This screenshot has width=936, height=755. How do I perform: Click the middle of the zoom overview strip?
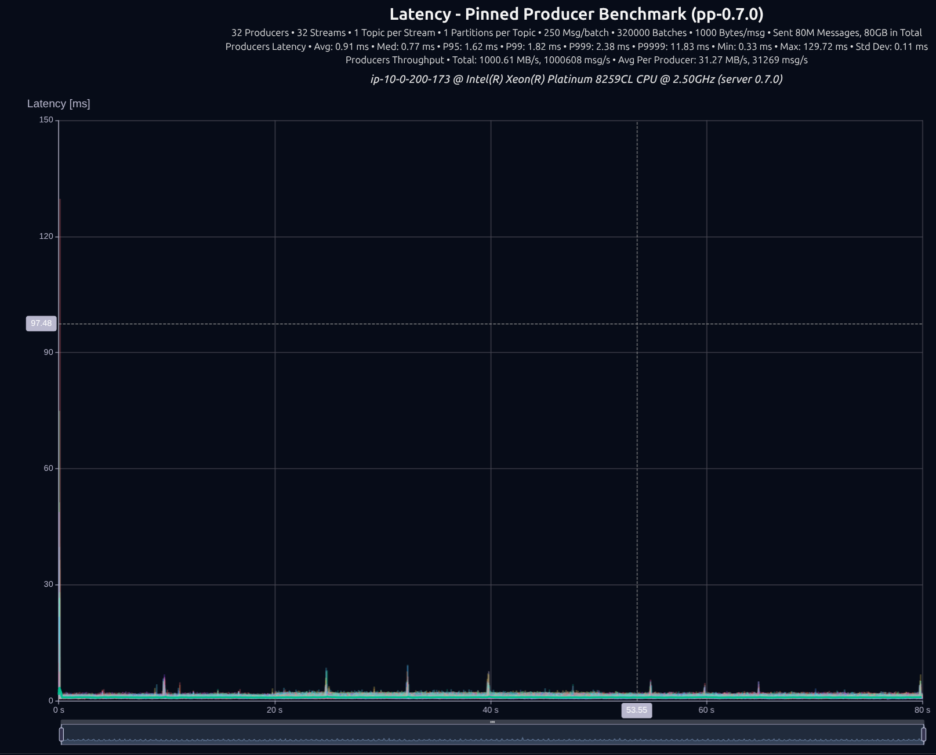coord(492,734)
